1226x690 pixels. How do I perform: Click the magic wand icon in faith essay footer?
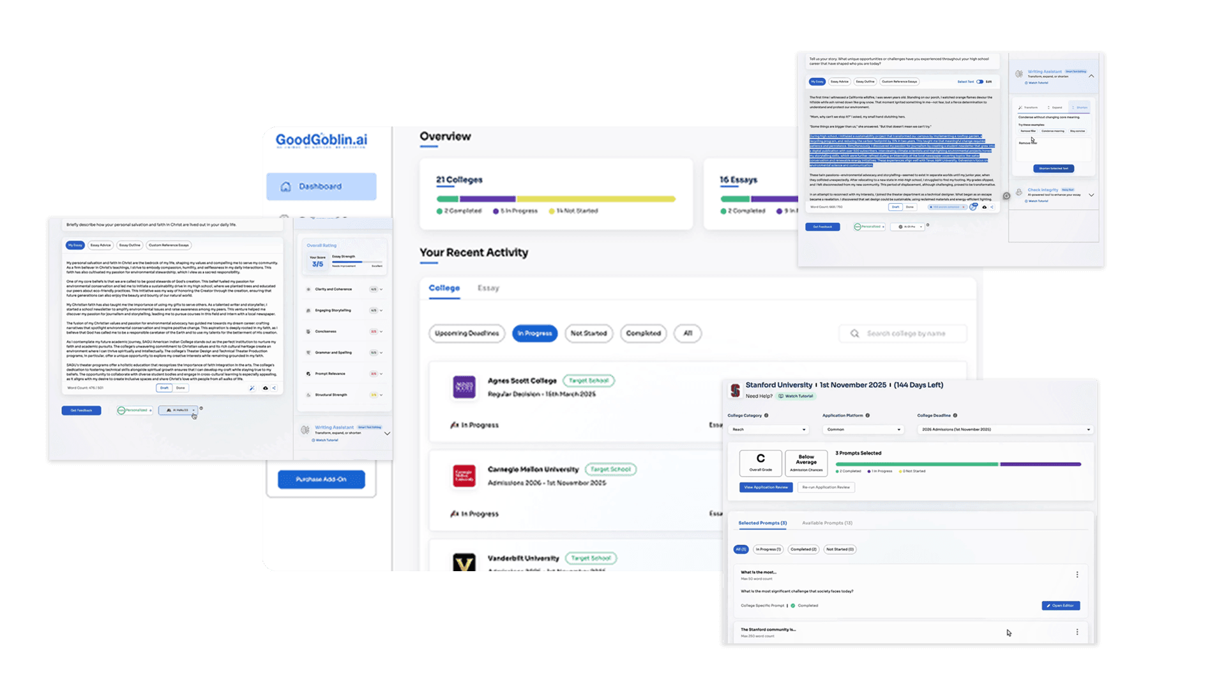252,388
